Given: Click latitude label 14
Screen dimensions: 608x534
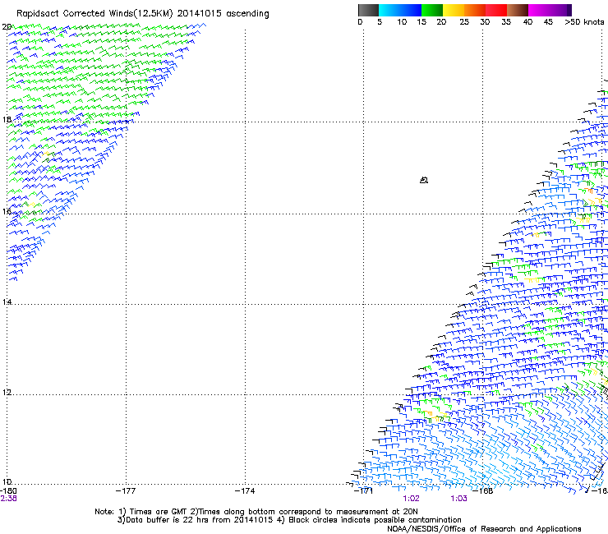Looking at the screenshot, I should pyautogui.click(x=7, y=302).
